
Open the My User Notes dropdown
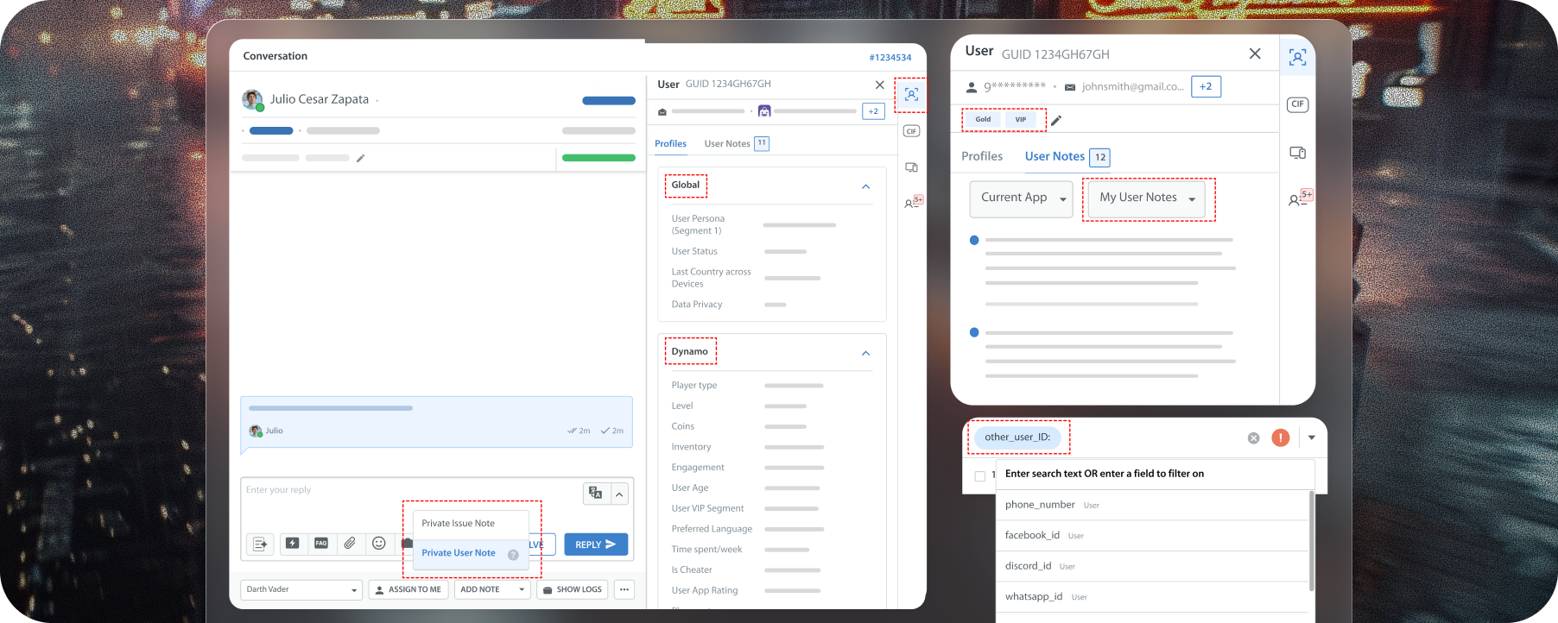(x=1146, y=198)
